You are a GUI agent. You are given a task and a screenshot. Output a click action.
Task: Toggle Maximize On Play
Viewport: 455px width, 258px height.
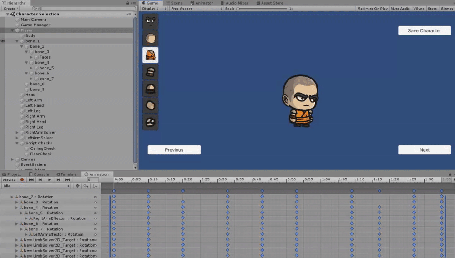(372, 9)
